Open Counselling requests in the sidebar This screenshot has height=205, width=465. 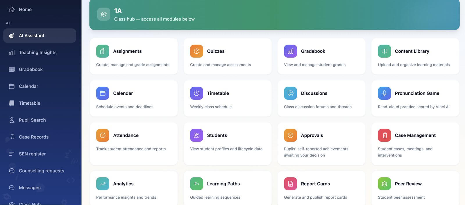pyautogui.click(x=40, y=171)
